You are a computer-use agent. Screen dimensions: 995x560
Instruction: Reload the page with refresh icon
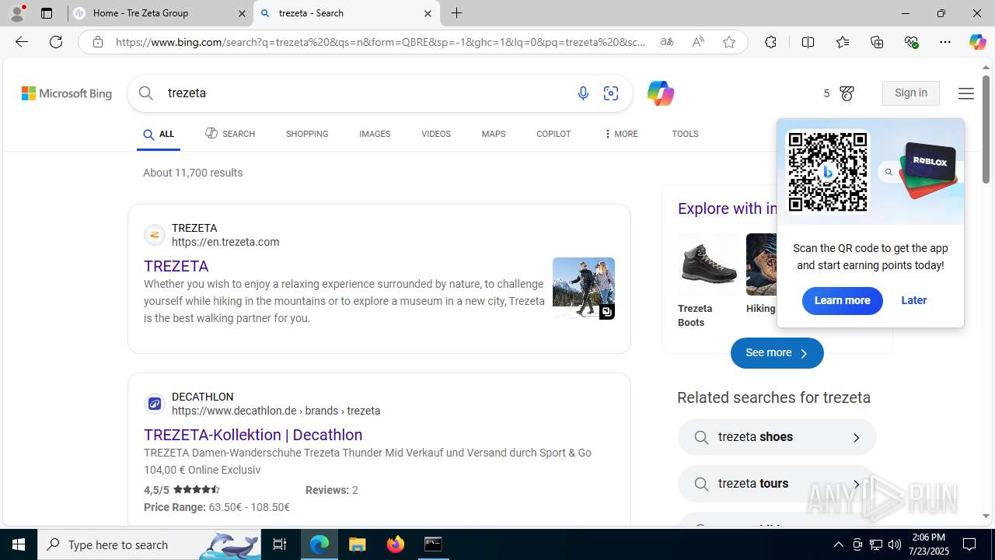[x=56, y=42]
